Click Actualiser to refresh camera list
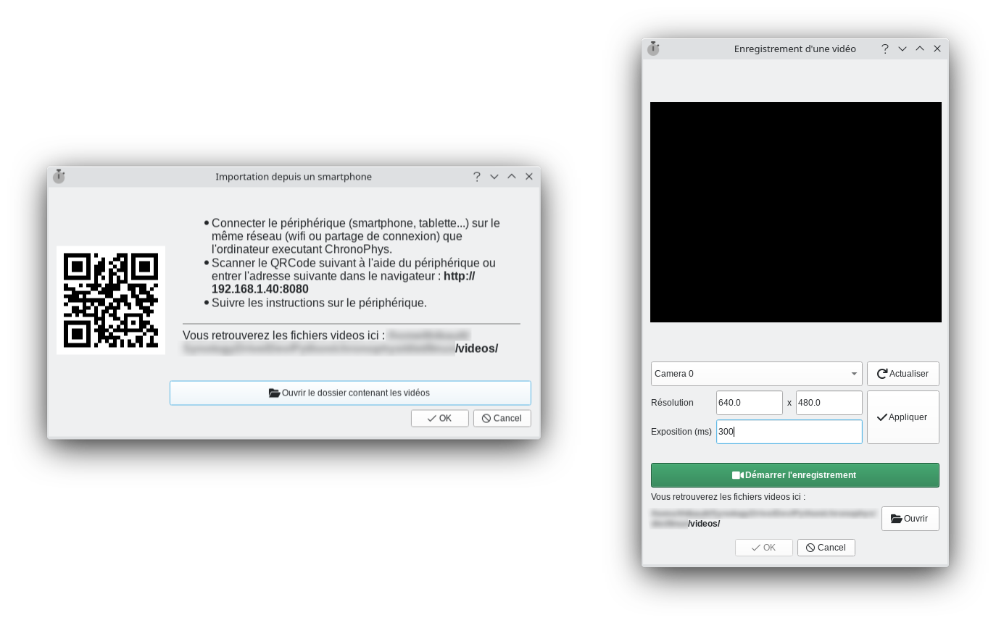996x623 pixels. click(x=902, y=374)
